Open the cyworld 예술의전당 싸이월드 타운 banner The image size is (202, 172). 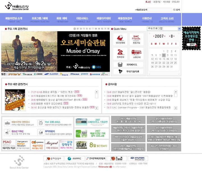(37, 145)
